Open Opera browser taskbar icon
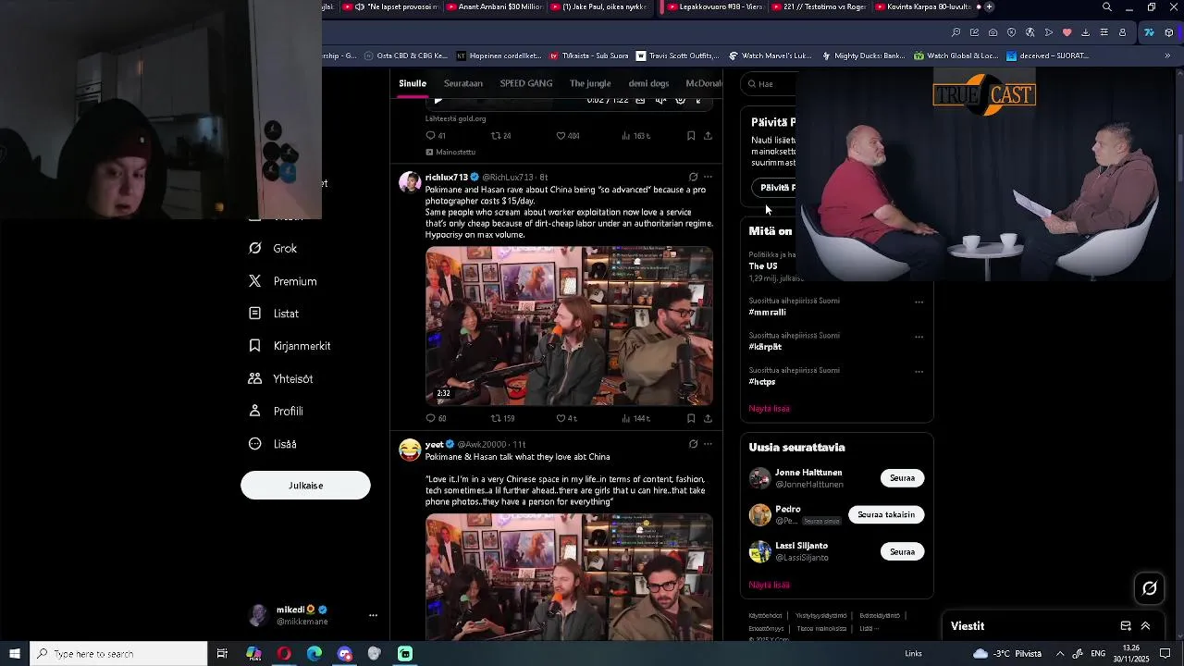 tap(284, 654)
